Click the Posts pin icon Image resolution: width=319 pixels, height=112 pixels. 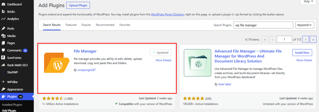[3, 29]
